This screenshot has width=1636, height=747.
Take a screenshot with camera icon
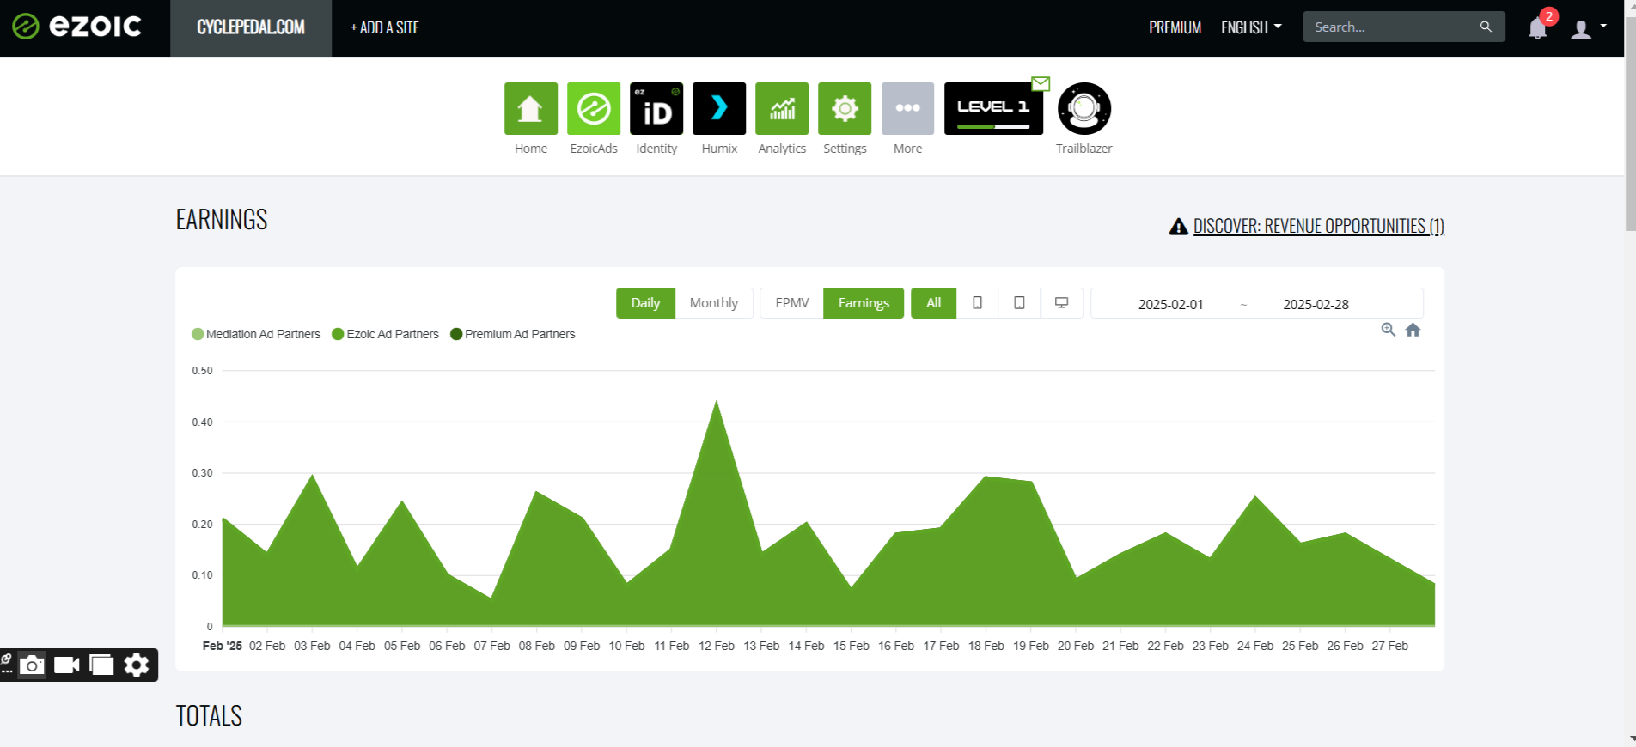pyautogui.click(x=32, y=665)
